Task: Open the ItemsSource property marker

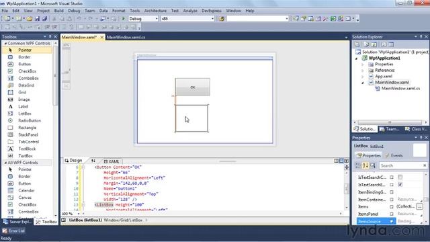Action: (x=392, y=221)
